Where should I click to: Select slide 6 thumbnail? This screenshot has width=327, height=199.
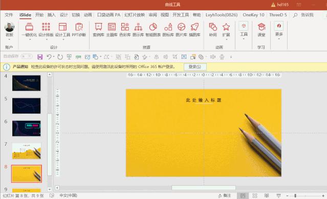27,128
